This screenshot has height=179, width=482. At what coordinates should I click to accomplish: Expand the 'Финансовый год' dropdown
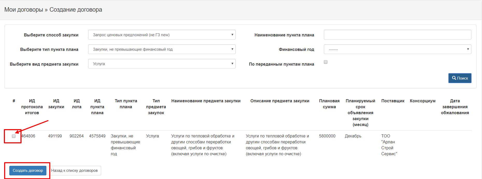(397, 49)
